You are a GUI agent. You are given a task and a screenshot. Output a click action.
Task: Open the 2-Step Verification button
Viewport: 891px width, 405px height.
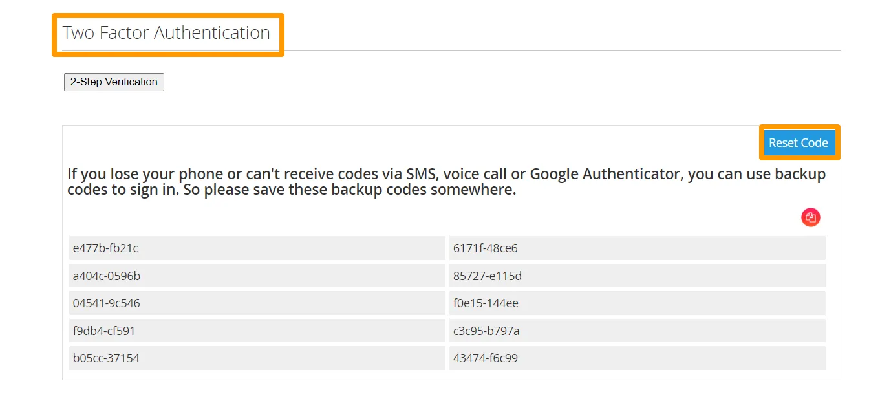pyautogui.click(x=114, y=82)
